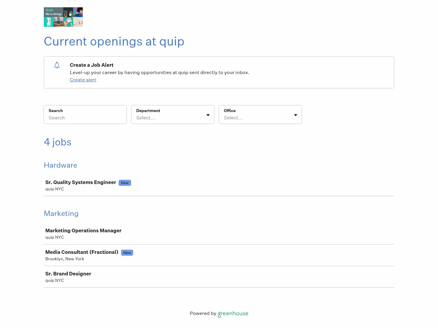The height and width of the screenshot is (328, 438).
Task: Click quip NYC under Marketing Operations Manager
Action: tap(55, 237)
